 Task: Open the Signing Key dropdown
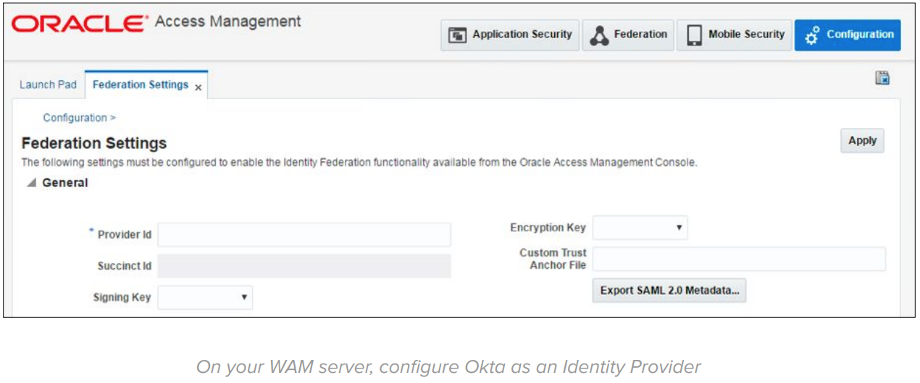[x=205, y=297]
